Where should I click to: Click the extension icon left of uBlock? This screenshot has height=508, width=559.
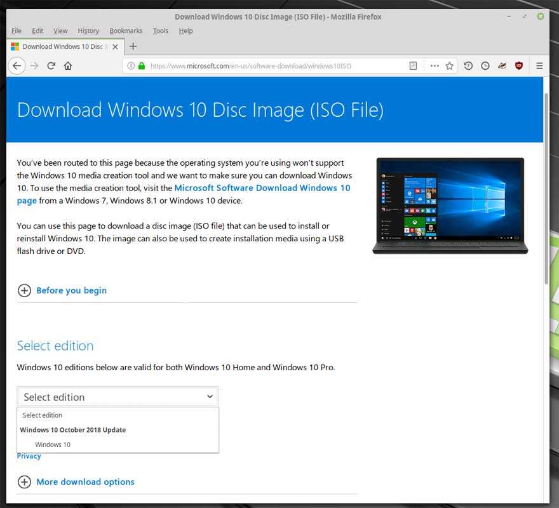502,65
